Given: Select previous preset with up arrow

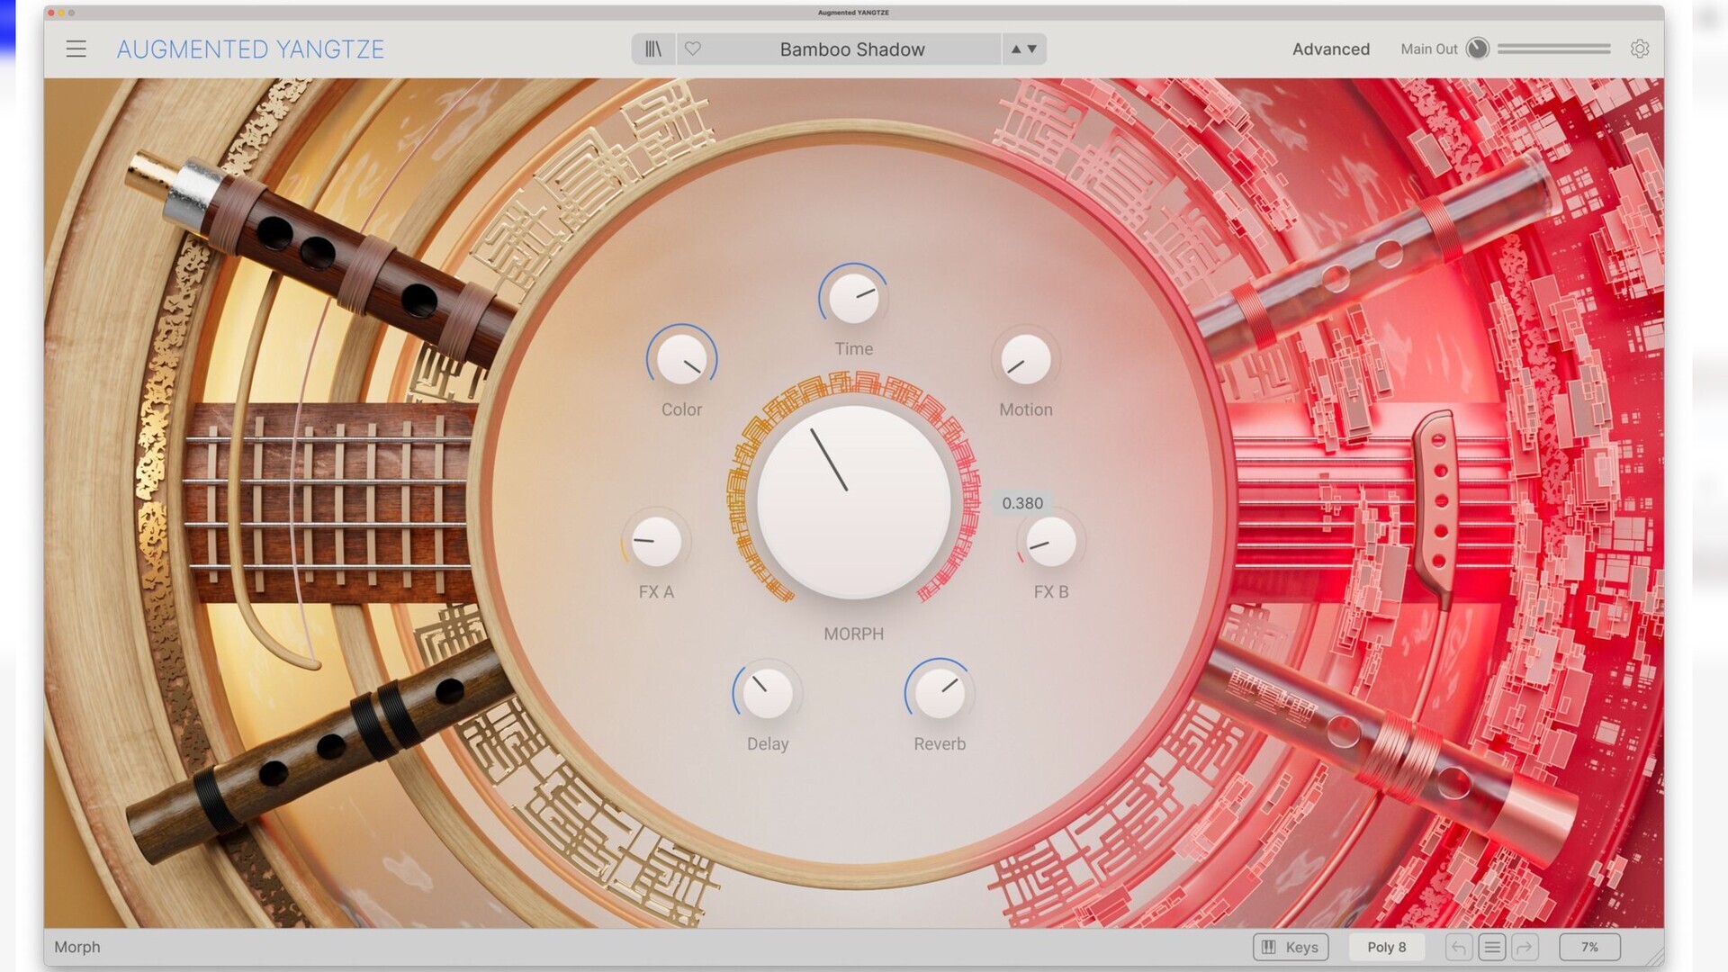Looking at the screenshot, I should pos(1016,49).
